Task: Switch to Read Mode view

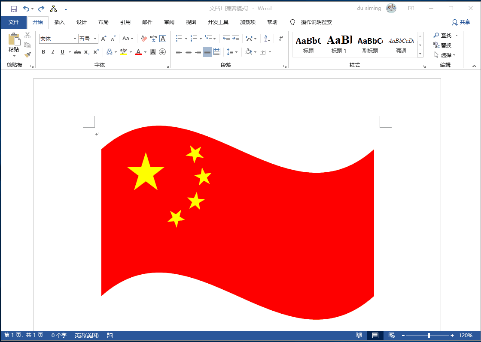Action: [359, 336]
